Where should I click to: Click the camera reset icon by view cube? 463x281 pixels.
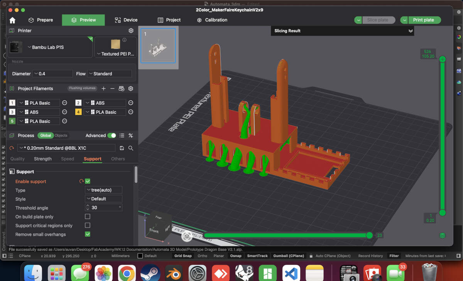click(187, 235)
